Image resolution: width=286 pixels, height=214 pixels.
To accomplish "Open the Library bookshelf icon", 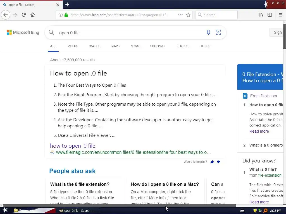I will tap(261, 15).
